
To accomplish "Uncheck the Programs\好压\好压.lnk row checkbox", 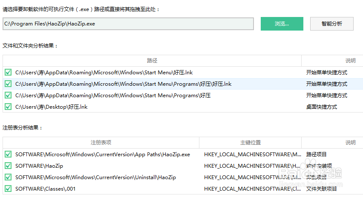I will [8, 84].
